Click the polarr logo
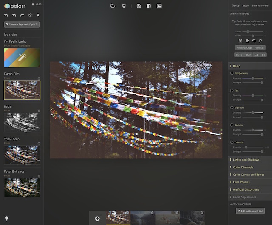This screenshot has height=225, width=272. point(15,6)
